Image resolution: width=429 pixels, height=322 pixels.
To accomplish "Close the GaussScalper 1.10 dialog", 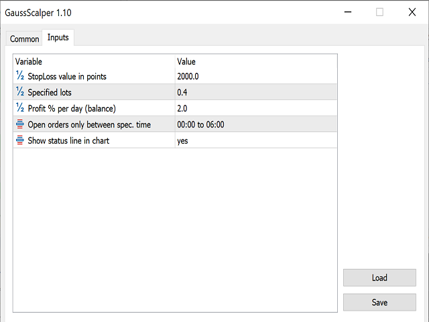I will [x=412, y=11].
